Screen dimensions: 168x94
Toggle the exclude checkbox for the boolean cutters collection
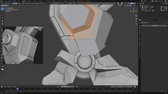161,10
